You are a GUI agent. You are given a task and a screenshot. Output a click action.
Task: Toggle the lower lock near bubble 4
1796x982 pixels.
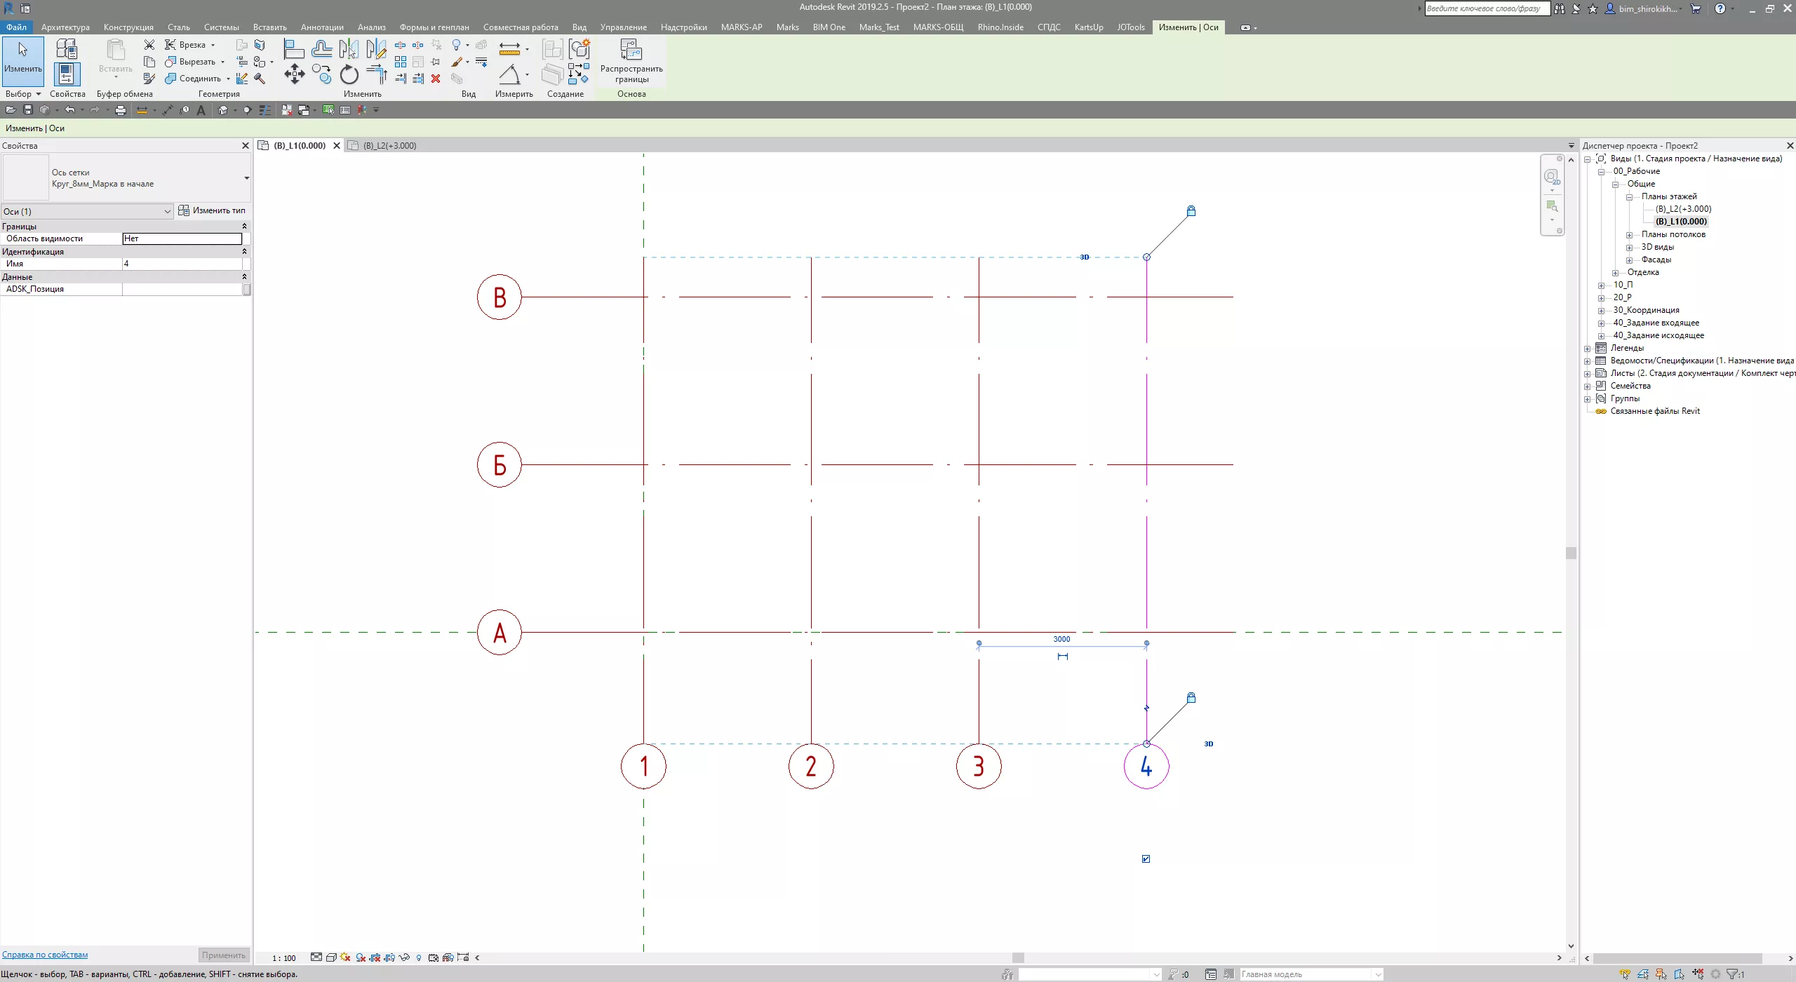[1191, 698]
